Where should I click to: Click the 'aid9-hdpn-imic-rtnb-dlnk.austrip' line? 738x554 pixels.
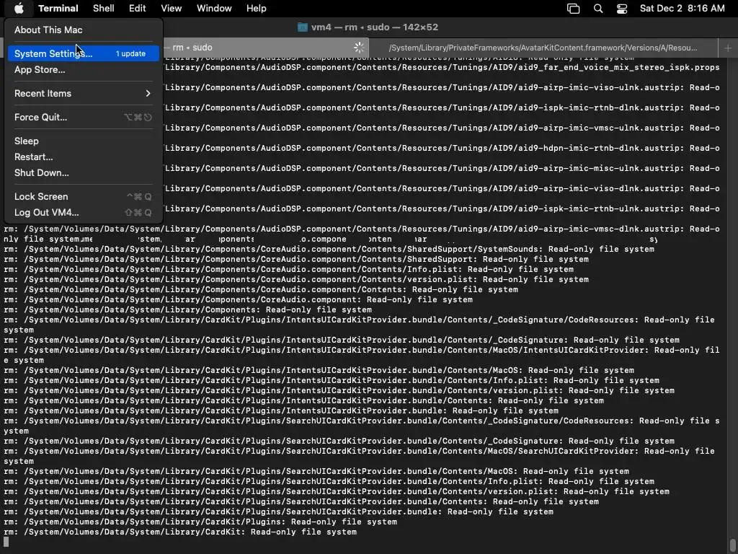pos(442,148)
